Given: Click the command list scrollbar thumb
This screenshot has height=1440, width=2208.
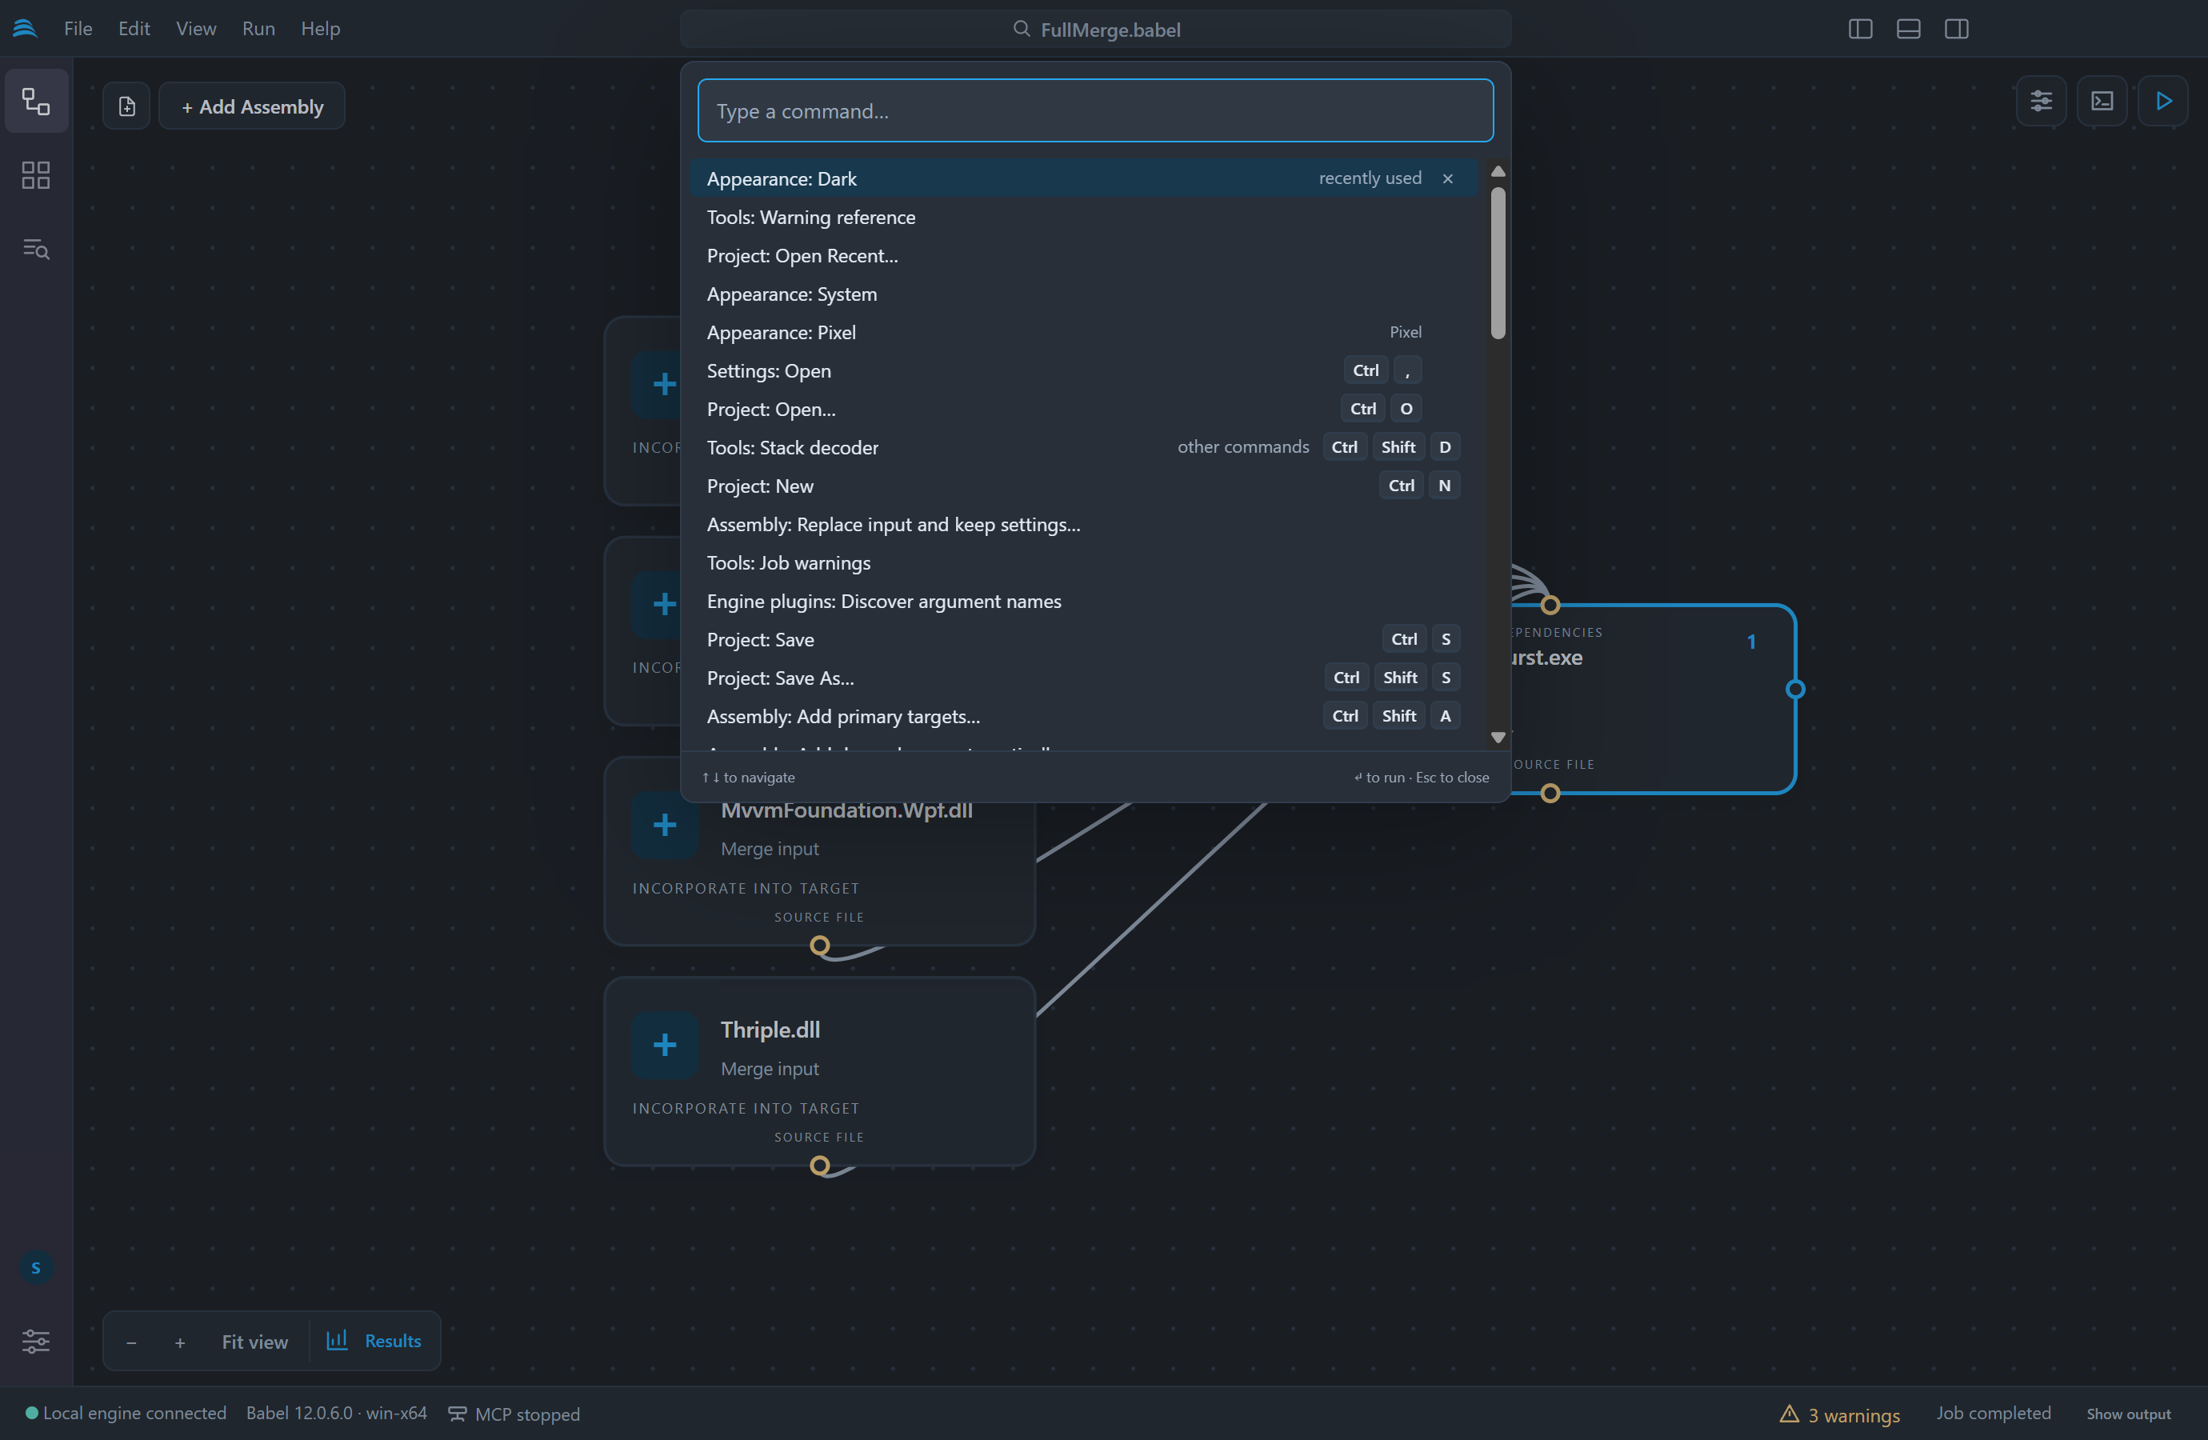Looking at the screenshot, I should tap(1498, 263).
